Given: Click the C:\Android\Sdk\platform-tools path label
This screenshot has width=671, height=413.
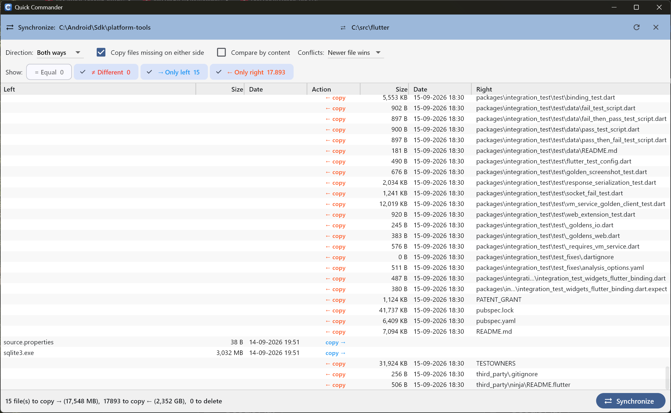Looking at the screenshot, I should click(x=105, y=27).
